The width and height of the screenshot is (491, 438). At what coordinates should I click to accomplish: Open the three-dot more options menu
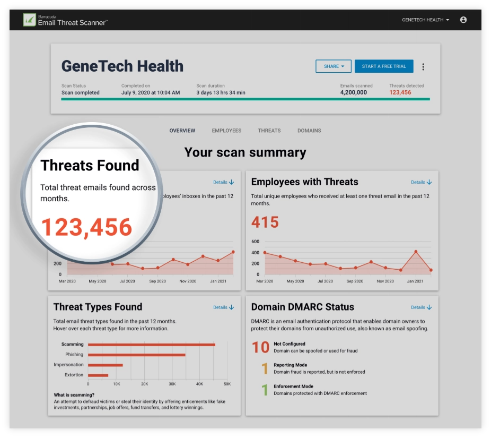[423, 66]
